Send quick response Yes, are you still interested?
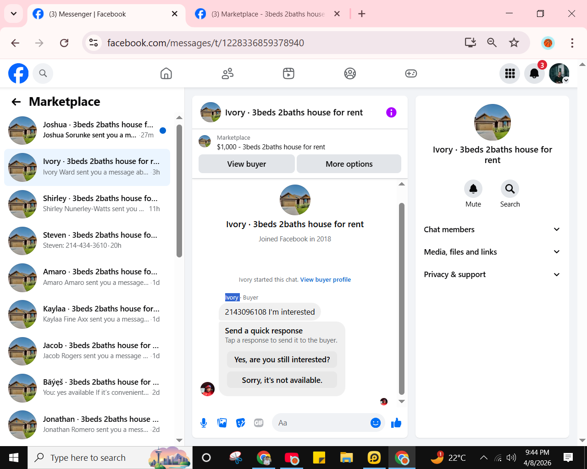The image size is (587, 469). [282, 360]
